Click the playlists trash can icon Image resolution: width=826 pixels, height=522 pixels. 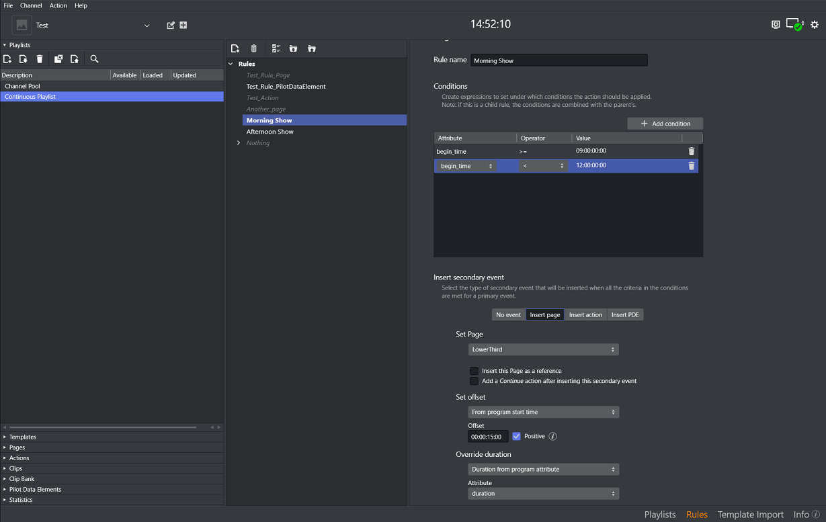pyautogui.click(x=40, y=59)
